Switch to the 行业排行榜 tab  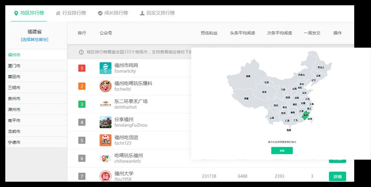click(x=71, y=13)
